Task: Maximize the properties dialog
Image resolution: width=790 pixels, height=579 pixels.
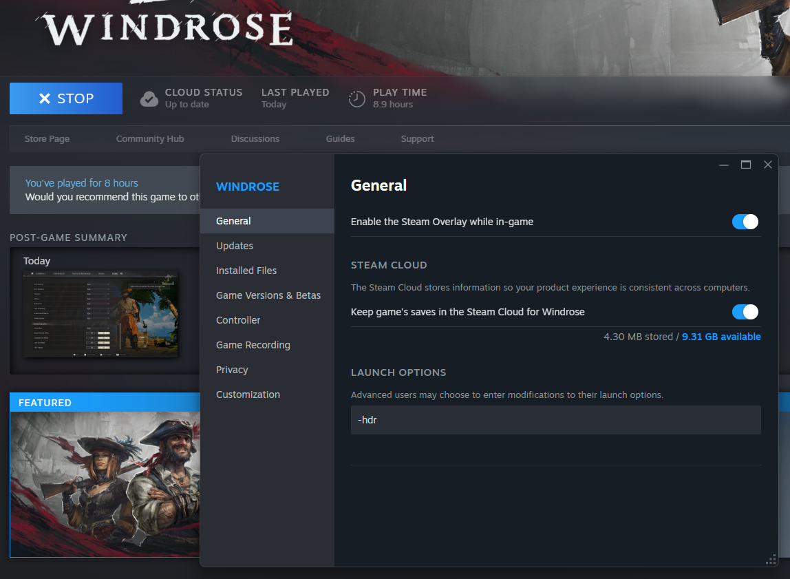Action: [746, 165]
